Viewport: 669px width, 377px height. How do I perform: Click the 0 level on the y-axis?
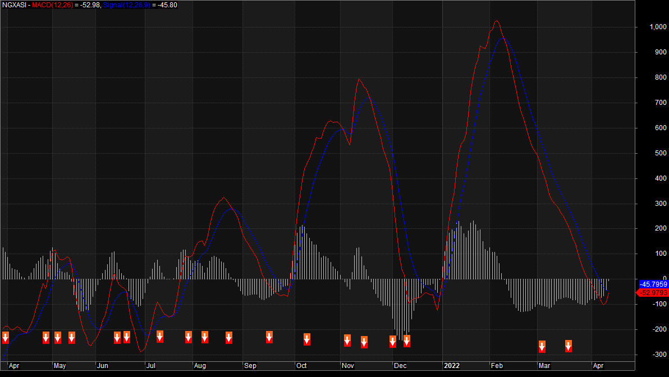click(665, 278)
